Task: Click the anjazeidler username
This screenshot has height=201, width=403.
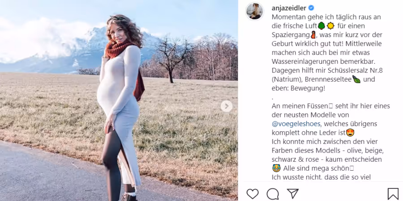Action: [289, 8]
